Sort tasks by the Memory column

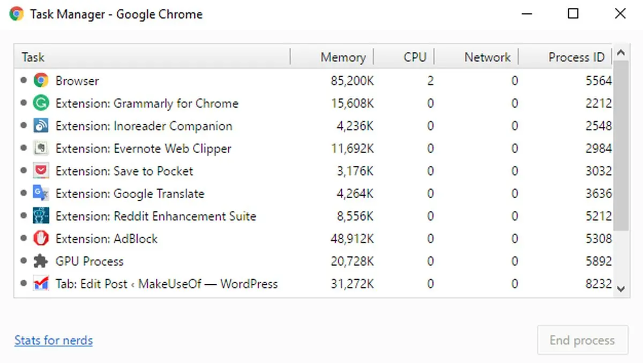(342, 57)
